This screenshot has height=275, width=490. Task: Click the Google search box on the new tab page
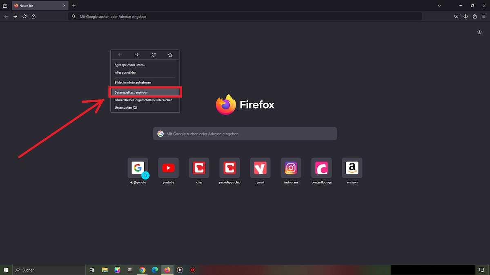click(x=245, y=134)
